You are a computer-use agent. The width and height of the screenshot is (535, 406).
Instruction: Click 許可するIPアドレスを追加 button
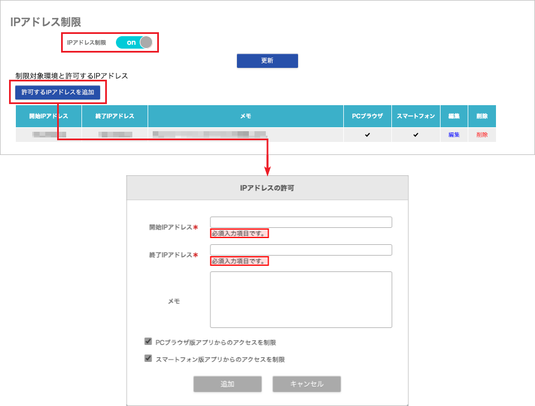58,92
